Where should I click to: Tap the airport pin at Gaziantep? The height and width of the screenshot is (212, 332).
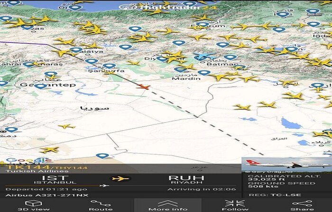click(x=41, y=87)
